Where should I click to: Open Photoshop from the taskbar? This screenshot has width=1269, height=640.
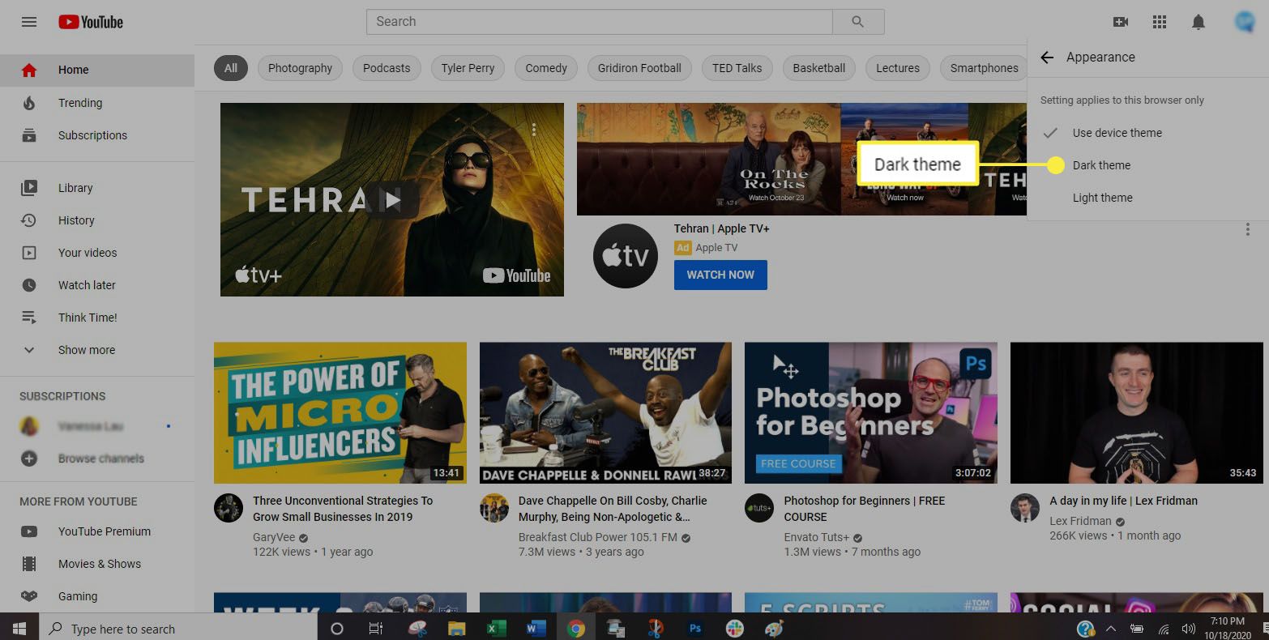695,629
